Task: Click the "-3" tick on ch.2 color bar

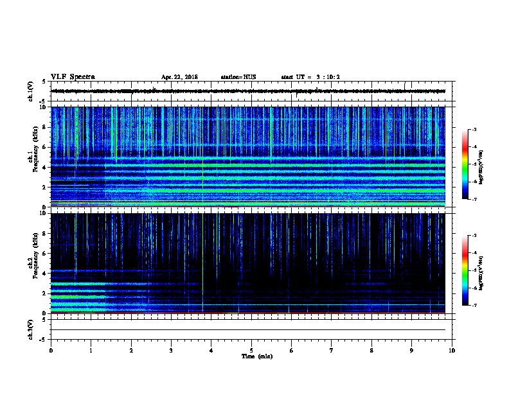Action: point(474,236)
